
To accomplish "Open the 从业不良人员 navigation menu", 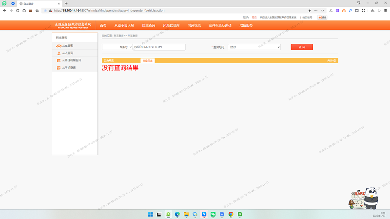I will click(x=124, y=25).
